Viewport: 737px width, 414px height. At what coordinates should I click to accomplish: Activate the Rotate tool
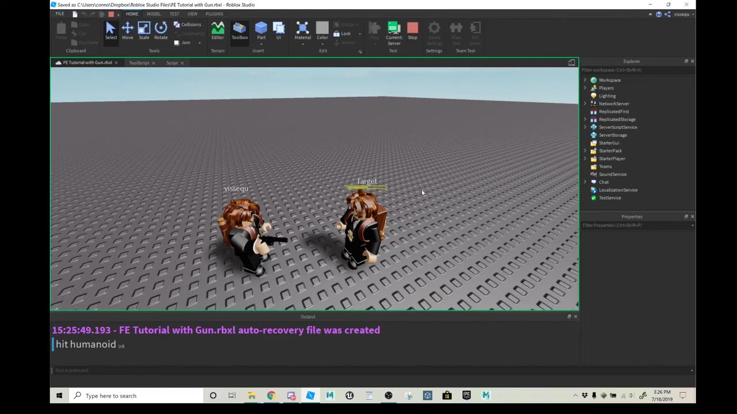point(161,31)
